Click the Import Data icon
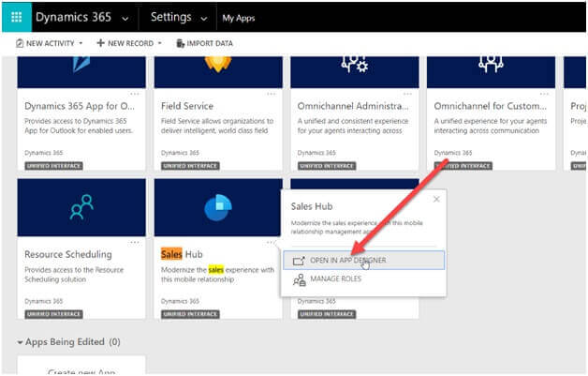Image resolution: width=588 pixels, height=376 pixels. click(181, 43)
